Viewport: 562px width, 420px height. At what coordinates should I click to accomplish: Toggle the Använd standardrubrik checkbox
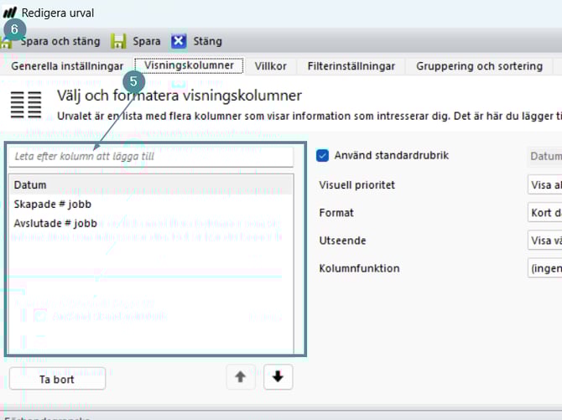(x=322, y=155)
